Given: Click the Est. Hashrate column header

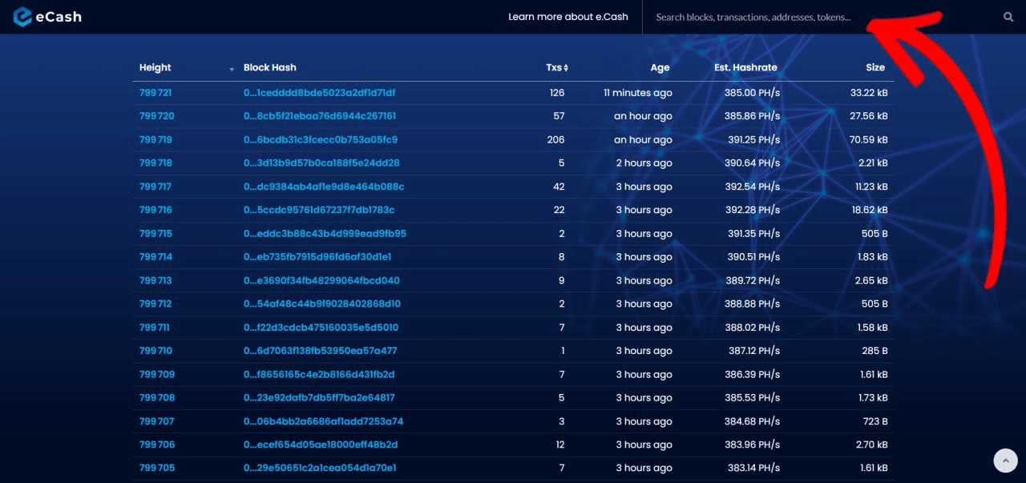Looking at the screenshot, I should [745, 67].
